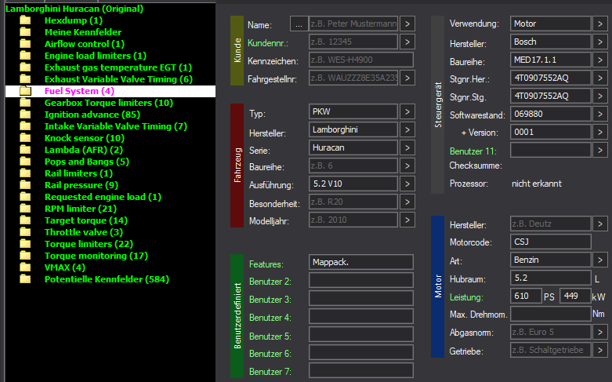Click the folder icon beside Knock sensor
The height and width of the screenshot is (382, 612).
[x=25, y=138]
